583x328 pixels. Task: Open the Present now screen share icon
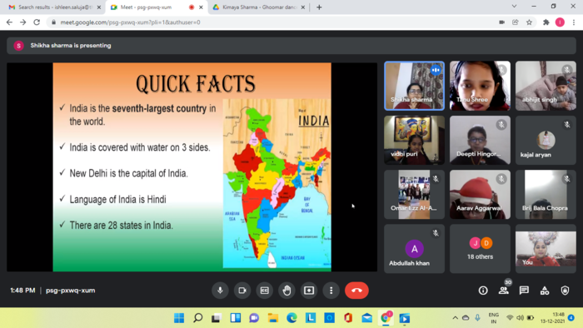coord(309,291)
